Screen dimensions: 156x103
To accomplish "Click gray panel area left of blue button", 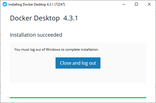I will [33, 63].
